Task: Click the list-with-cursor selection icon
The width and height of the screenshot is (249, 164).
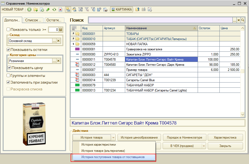Action: coord(150,10)
